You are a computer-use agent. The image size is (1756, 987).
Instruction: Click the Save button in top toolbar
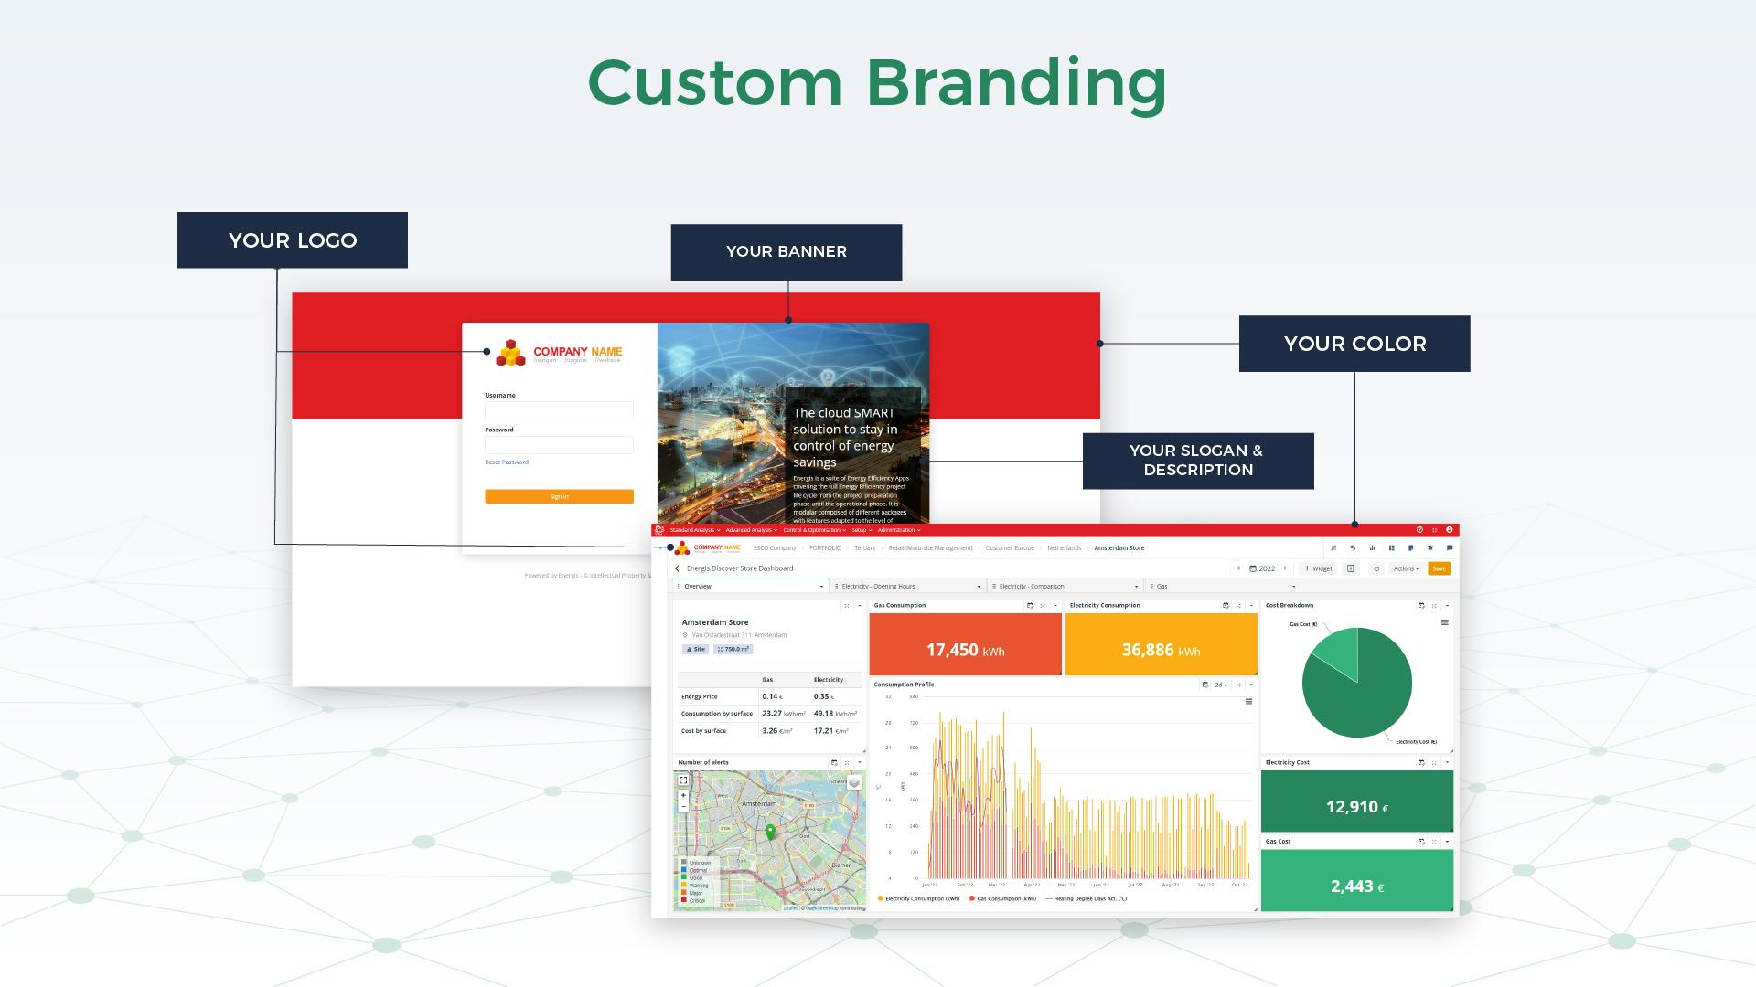1439,568
